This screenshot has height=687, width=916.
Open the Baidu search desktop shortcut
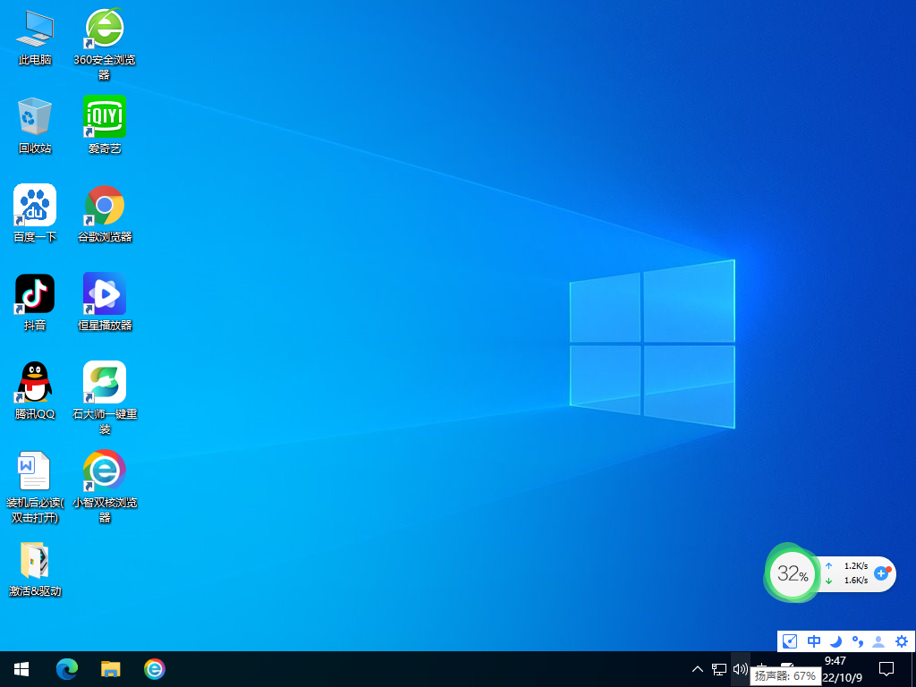pyautogui.click(x=34, y=204)
